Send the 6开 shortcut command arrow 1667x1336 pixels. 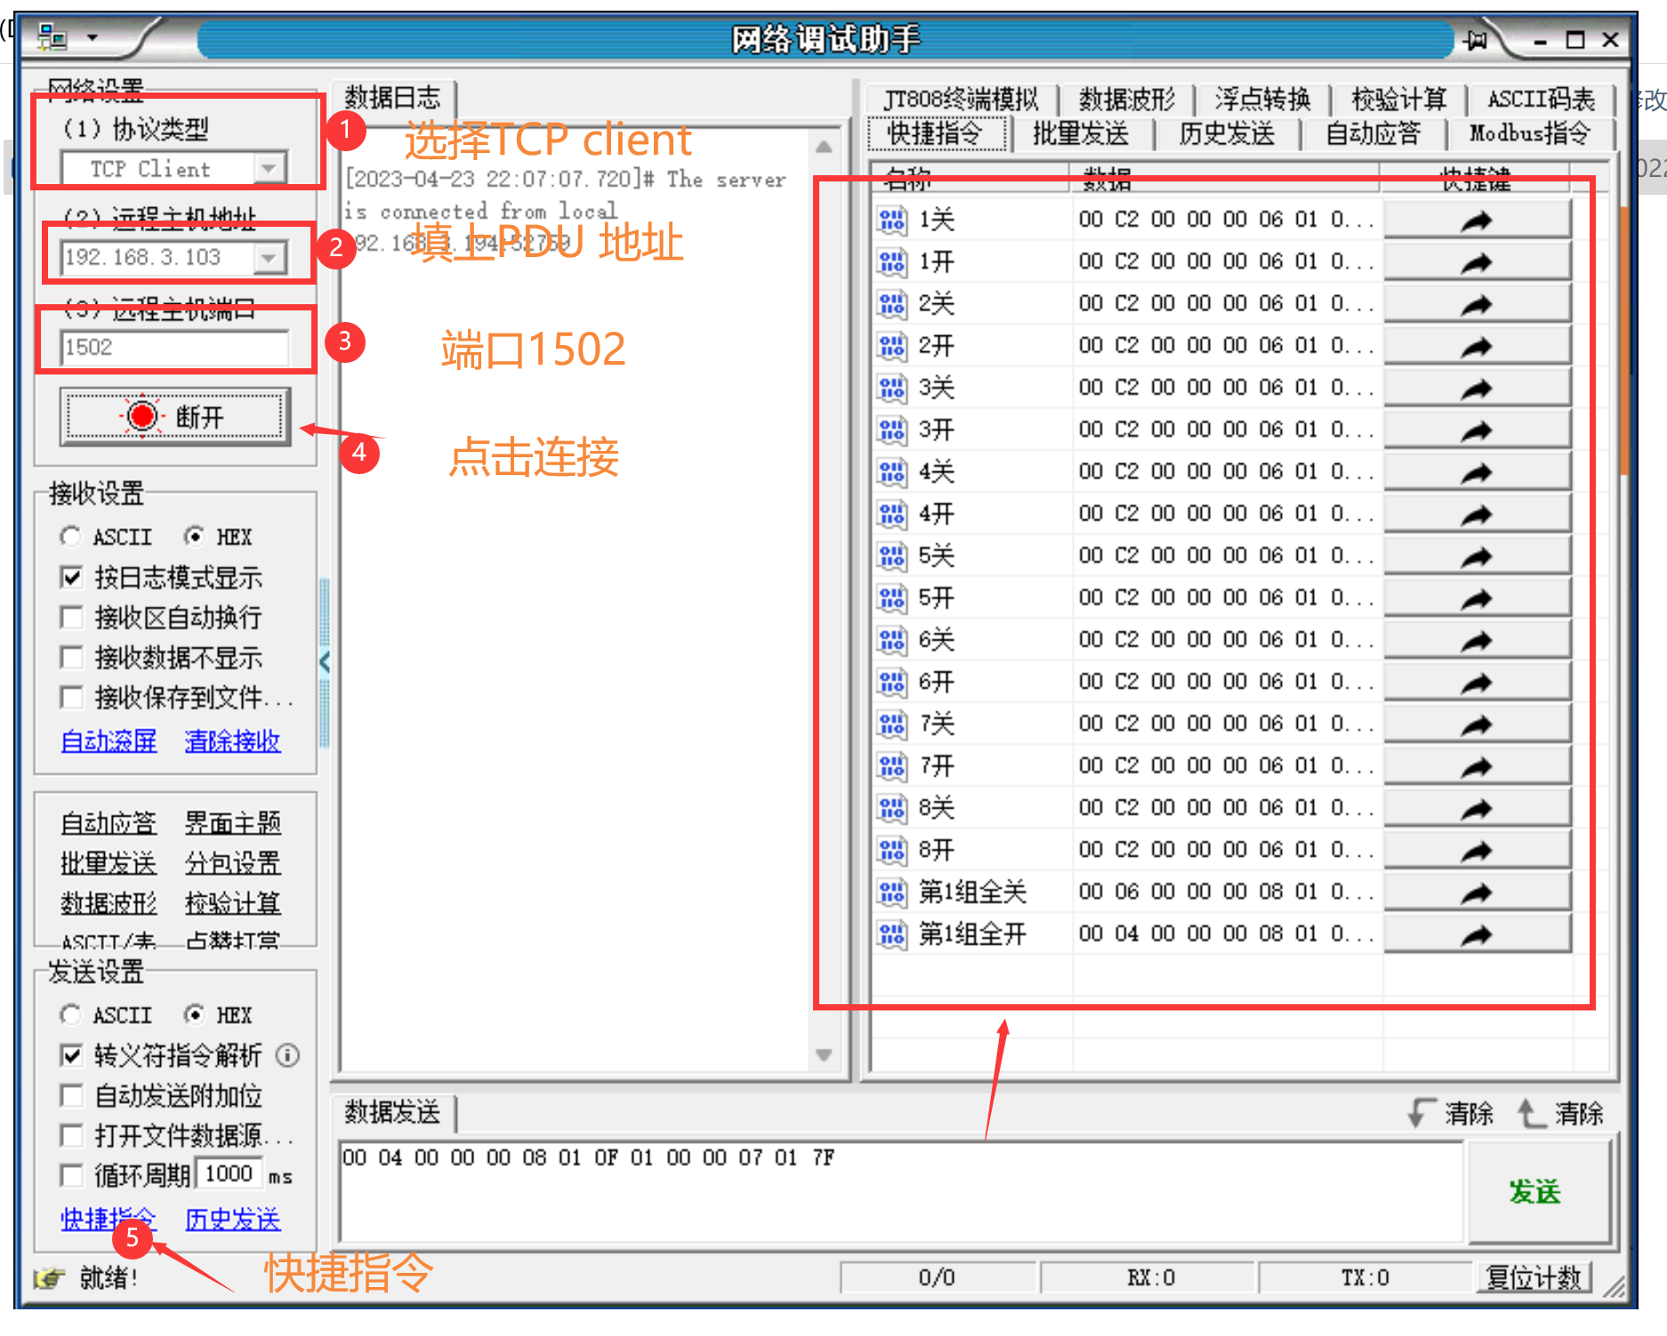(1477, 682)
